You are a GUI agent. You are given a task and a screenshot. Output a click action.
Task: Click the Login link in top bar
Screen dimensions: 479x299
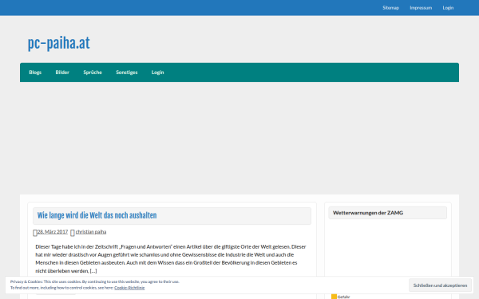[448, 8]
